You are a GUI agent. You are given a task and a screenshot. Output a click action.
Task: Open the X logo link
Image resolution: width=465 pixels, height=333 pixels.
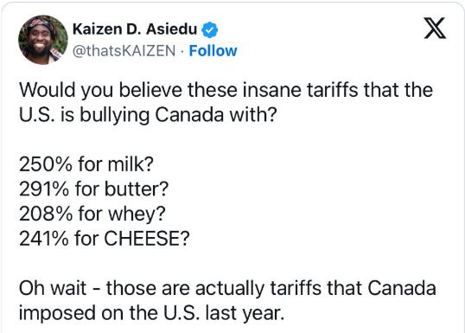click(x=435, y=28)
